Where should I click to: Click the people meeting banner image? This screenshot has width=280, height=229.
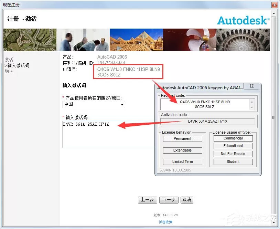(x=83, y=40)
